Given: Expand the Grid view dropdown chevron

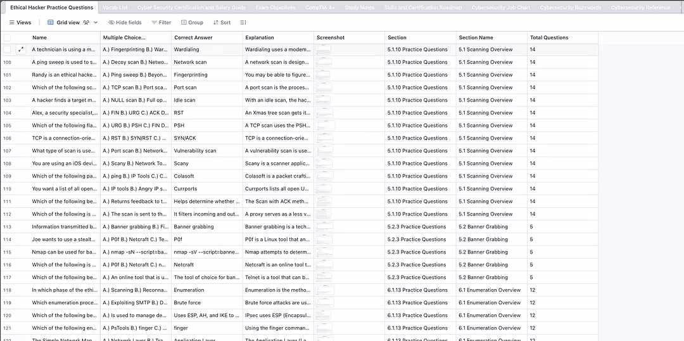Looking at the screenshot, I should (96, 22).
